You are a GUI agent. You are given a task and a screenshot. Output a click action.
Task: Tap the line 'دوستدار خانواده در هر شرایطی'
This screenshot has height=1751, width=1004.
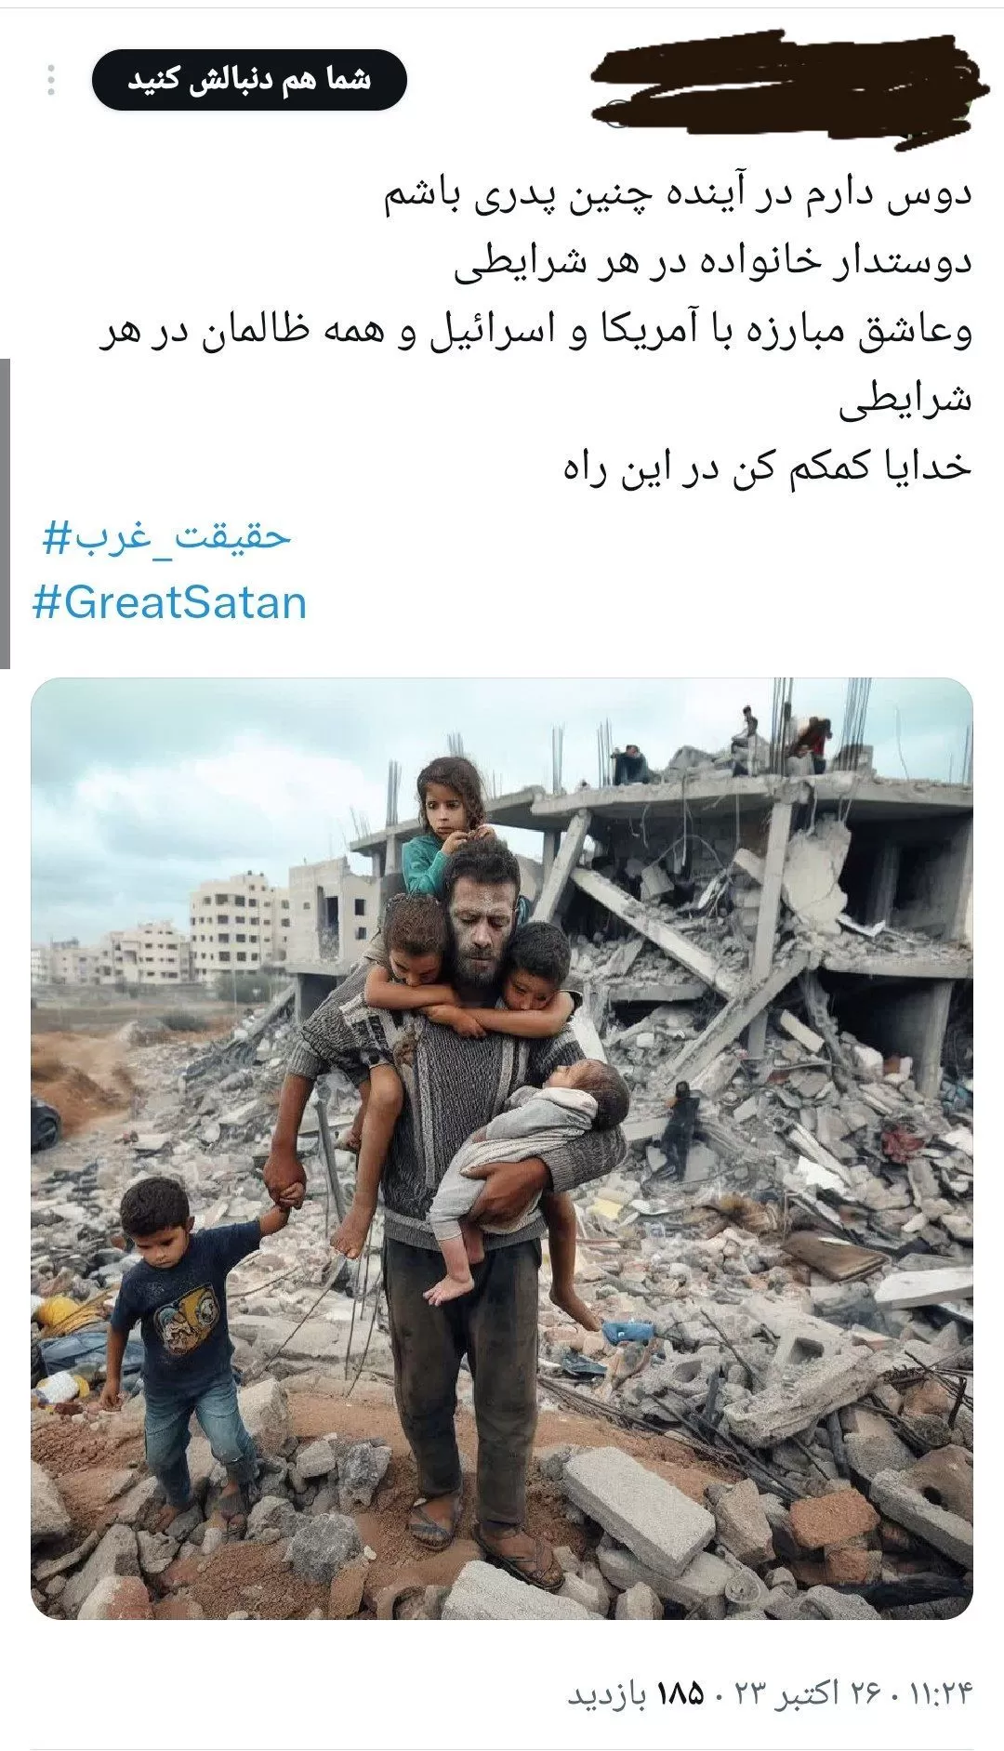pyautogui.click(x=714, y=264)
